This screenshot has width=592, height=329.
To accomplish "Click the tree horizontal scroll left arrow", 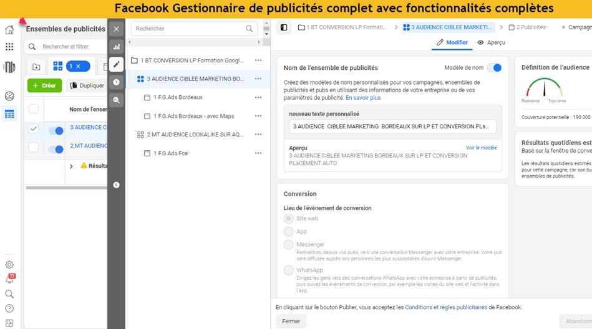I will coord(130,42).
